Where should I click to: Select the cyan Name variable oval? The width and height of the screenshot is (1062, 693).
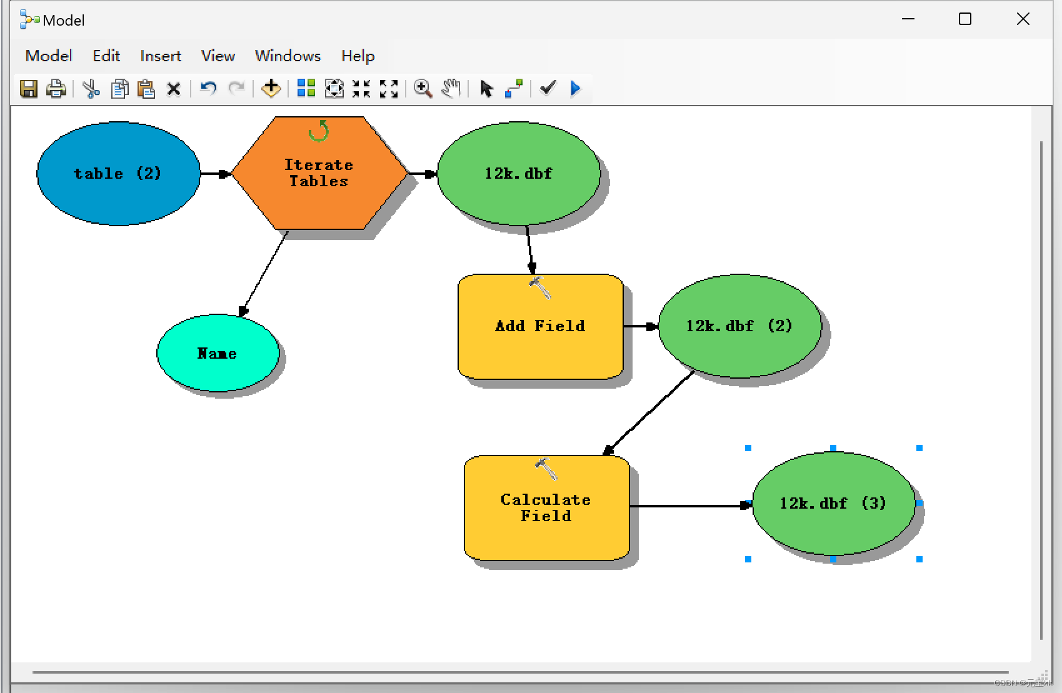(218, 353)
